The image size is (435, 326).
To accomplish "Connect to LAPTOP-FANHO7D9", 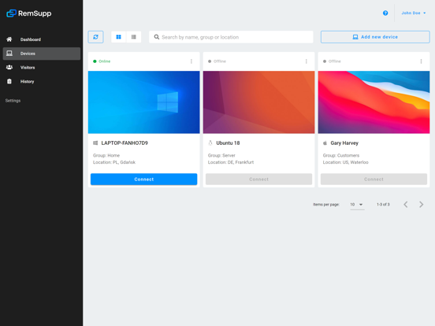I will (143, 179).
